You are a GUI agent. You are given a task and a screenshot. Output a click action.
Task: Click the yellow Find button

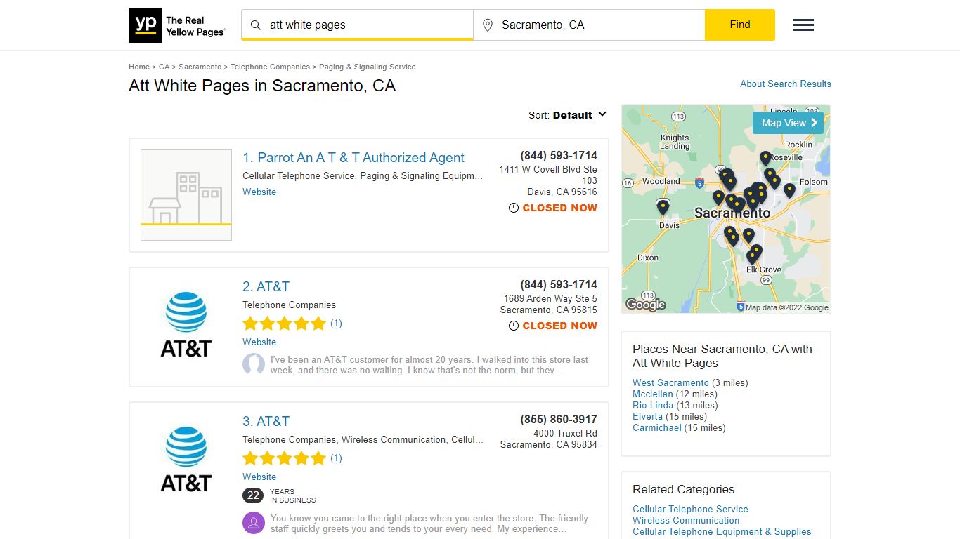[x=740, y=25]
